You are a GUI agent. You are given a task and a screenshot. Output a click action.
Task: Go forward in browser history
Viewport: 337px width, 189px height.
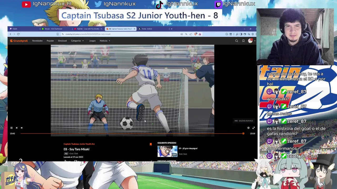14,34
